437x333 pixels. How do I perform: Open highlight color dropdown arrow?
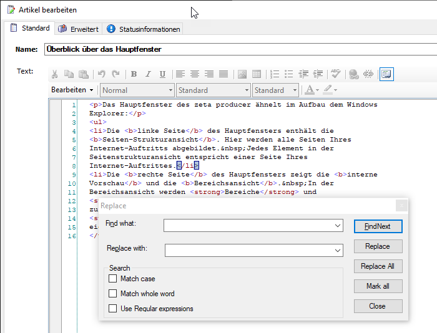[x=336, y=90]
